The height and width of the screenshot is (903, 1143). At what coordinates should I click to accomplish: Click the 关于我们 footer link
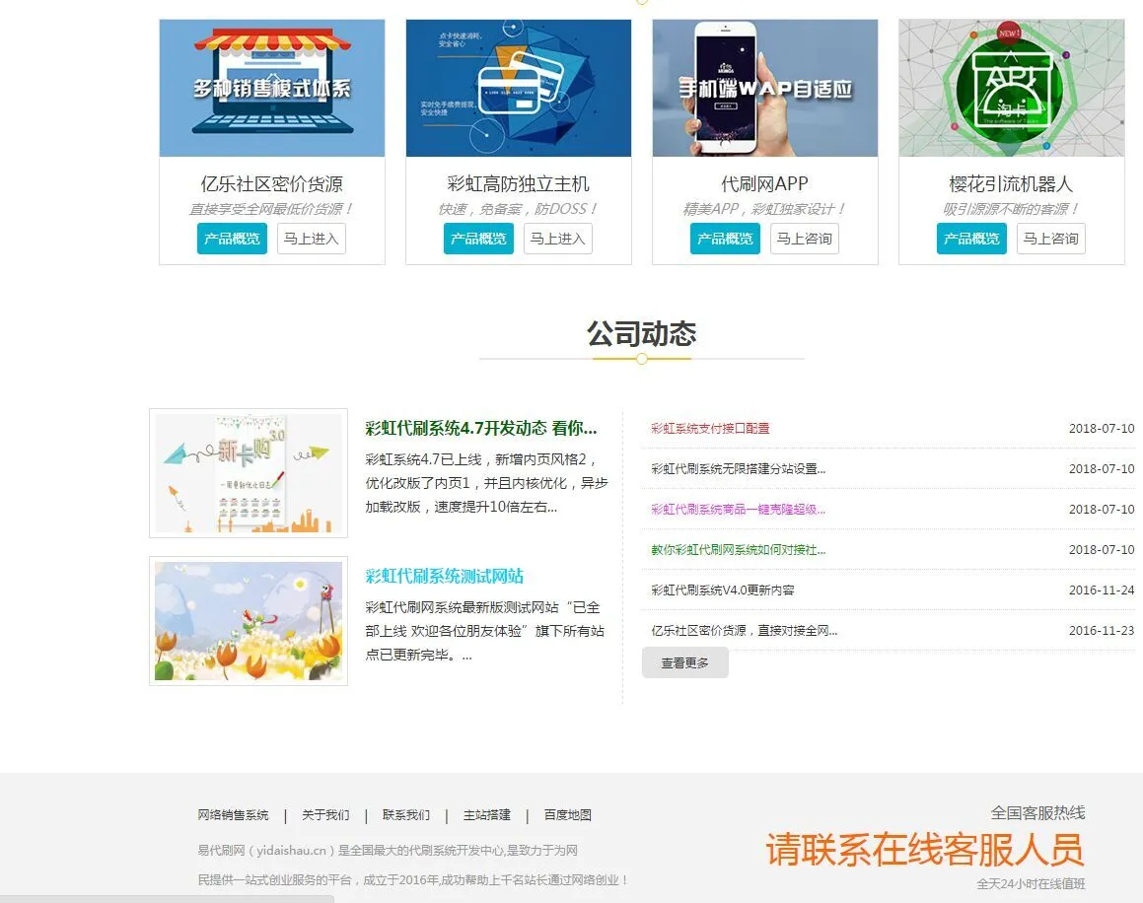click(324, 814)
